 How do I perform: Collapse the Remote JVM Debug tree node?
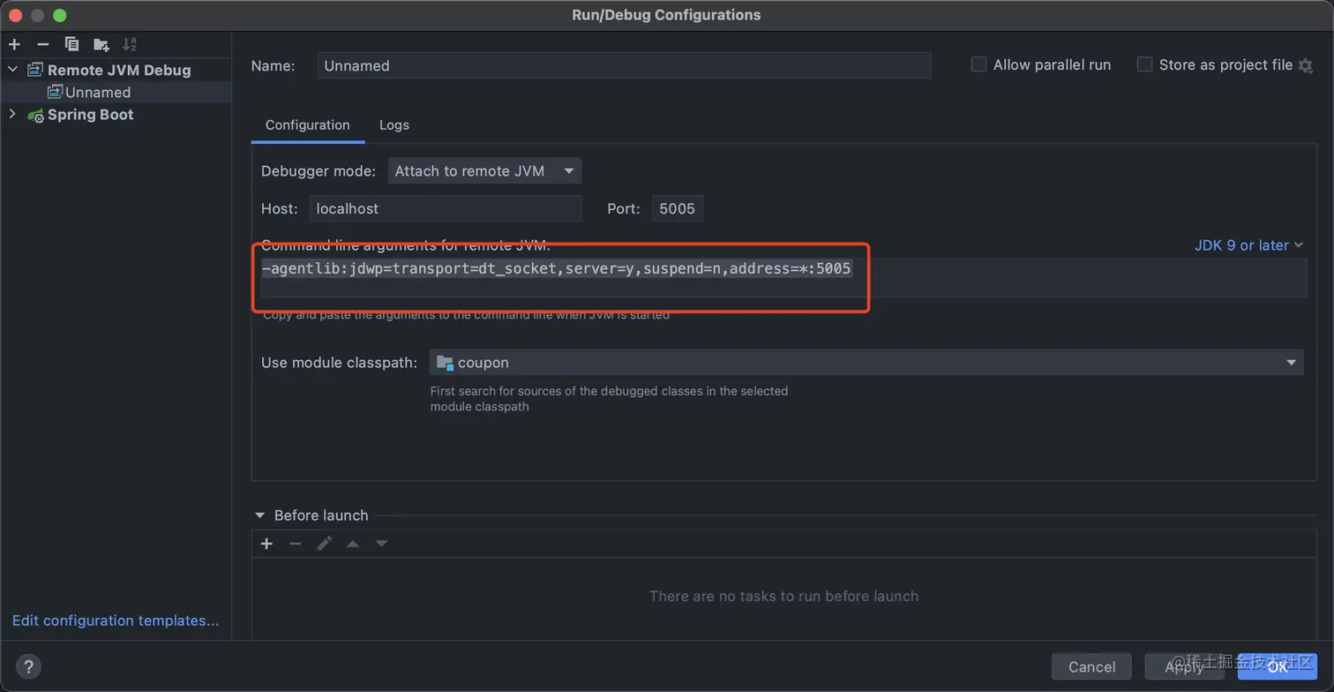pos(12,70)
